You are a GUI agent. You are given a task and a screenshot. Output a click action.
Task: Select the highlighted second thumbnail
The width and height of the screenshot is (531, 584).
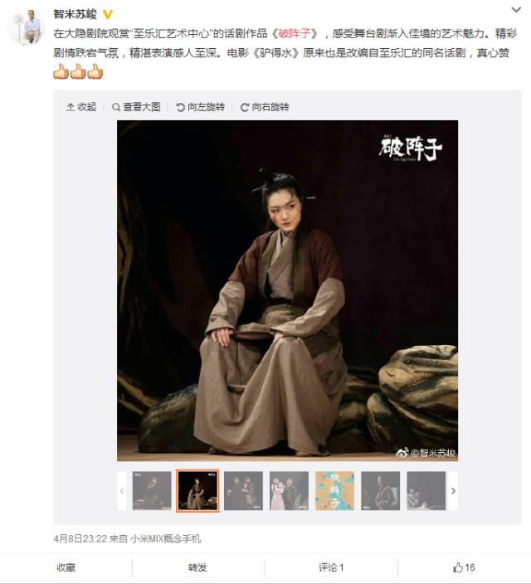197,491
